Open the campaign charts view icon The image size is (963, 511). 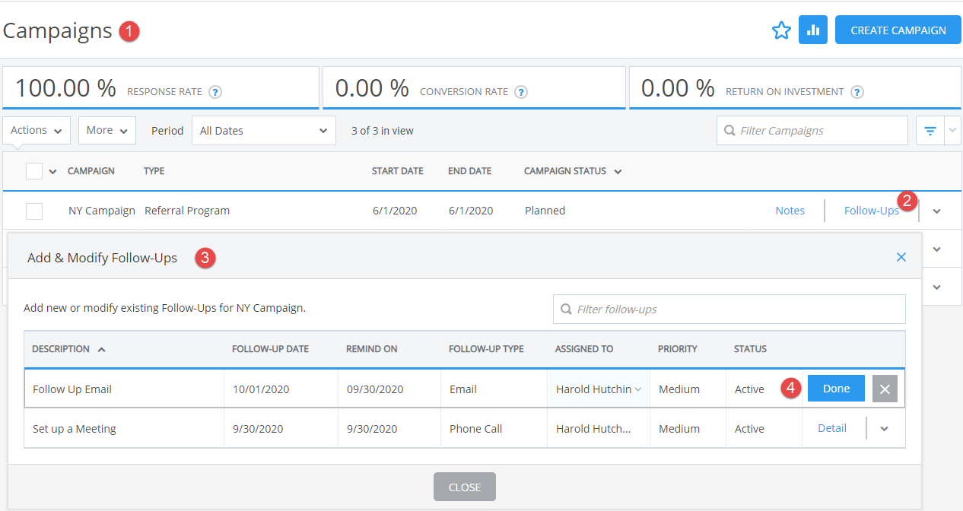click(813, 30)
